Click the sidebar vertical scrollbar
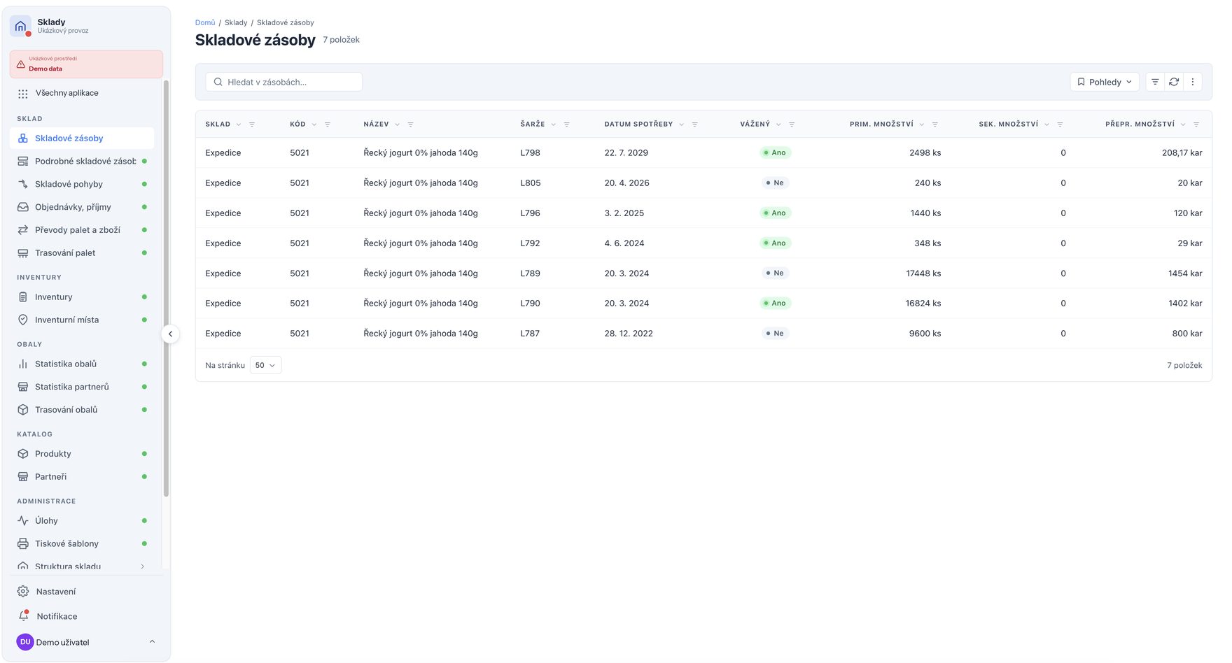1232x663 pixels. (x=166, y=288)
